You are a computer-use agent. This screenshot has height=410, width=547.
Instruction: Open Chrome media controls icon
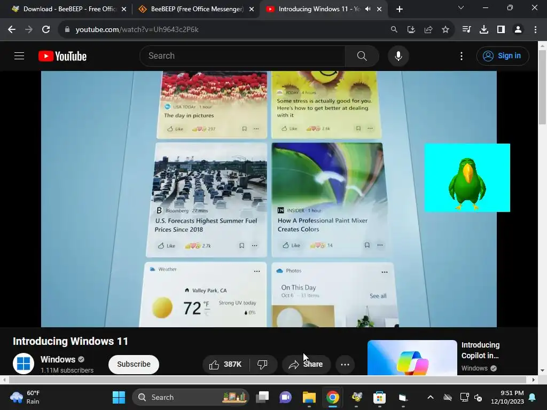[466, 30]
